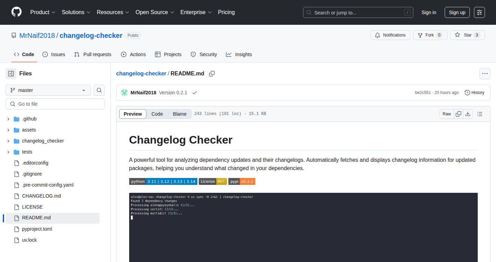496x262 pixels.
Task: Open the Security tab
Action: click(x=204, y=54)
